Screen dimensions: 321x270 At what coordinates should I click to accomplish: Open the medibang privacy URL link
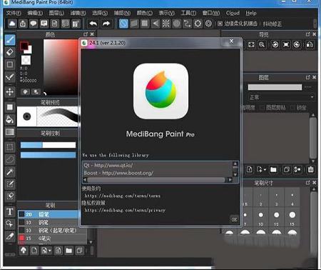pos(125,210)
